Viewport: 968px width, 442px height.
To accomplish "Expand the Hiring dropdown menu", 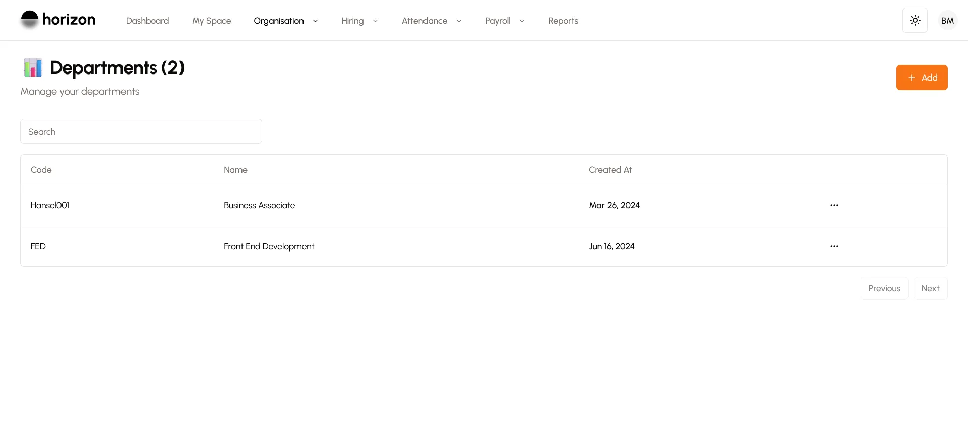I will pyautogui.click(x=359, y=21).
